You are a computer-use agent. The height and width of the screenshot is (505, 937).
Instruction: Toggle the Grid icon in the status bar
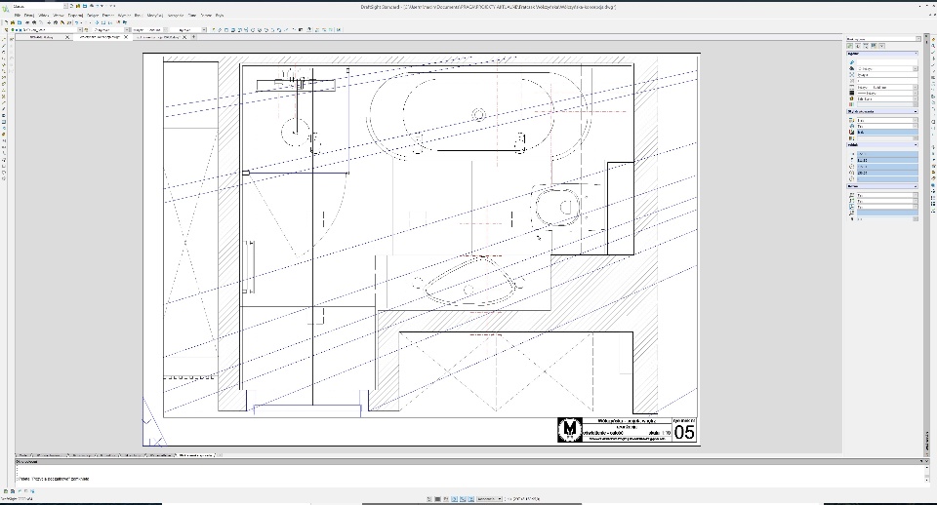437,499
